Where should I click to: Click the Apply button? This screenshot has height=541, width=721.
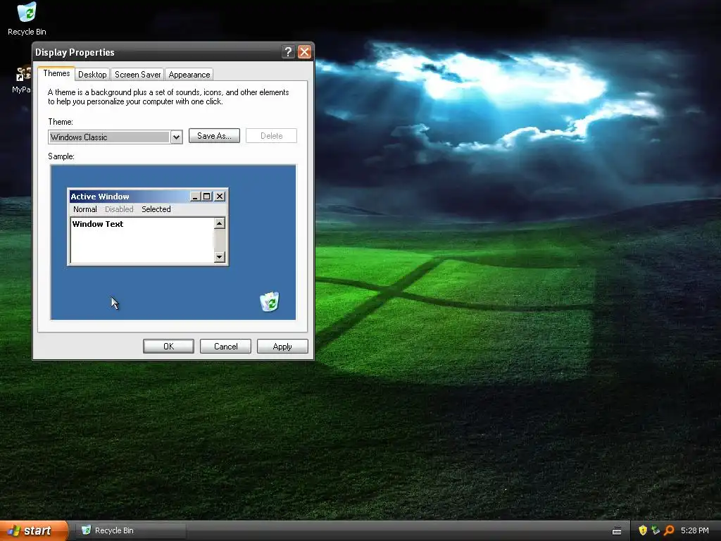tap(282, 347)
